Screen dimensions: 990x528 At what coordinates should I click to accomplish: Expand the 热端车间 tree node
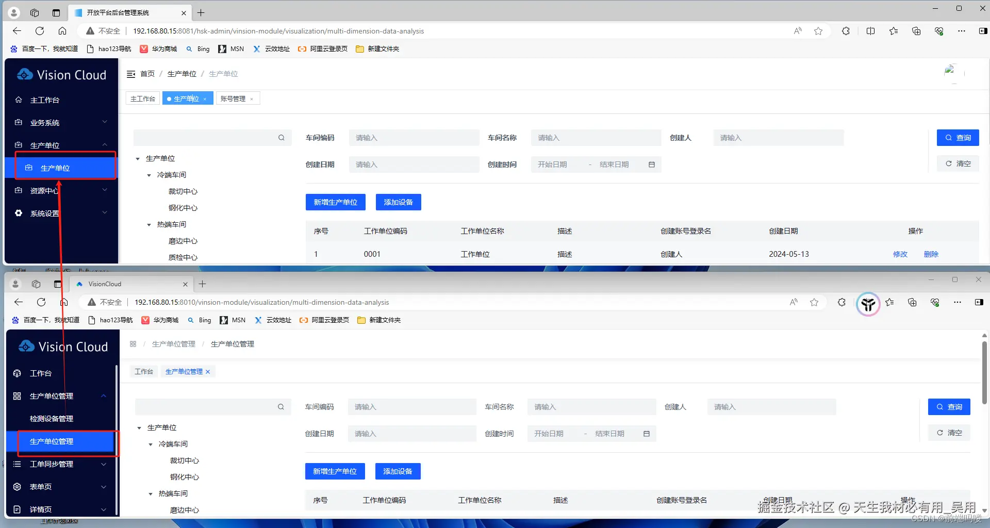(148, 224)
